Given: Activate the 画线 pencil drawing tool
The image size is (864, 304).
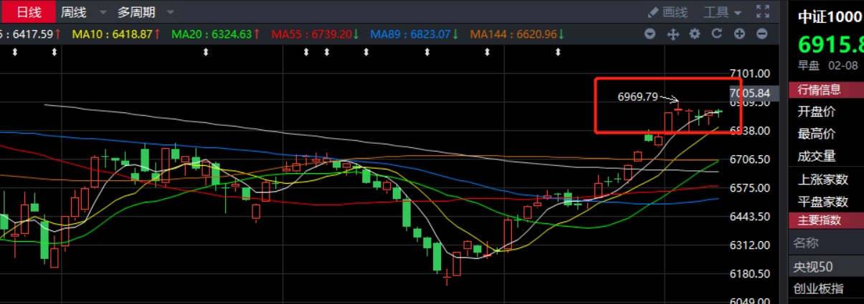Looking at the screenshot, I should tap(667, 12).
